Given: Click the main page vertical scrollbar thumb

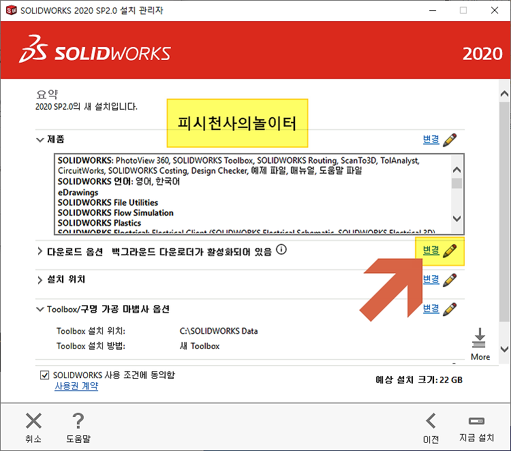Looking at the screenshot, I should coord(504,212).
